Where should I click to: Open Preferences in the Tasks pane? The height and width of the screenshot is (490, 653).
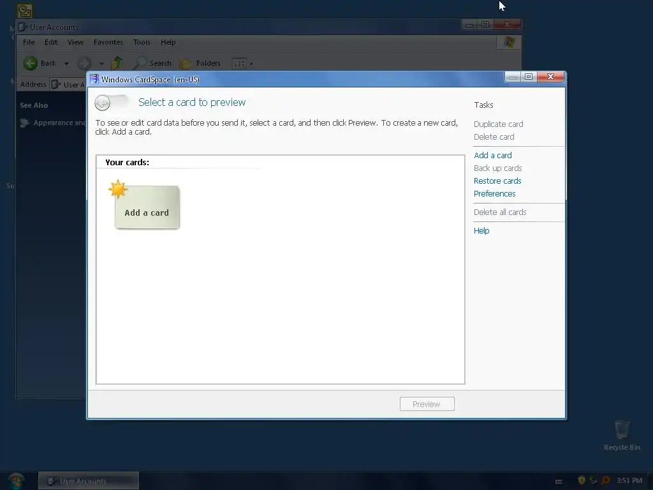pos(494,194)
